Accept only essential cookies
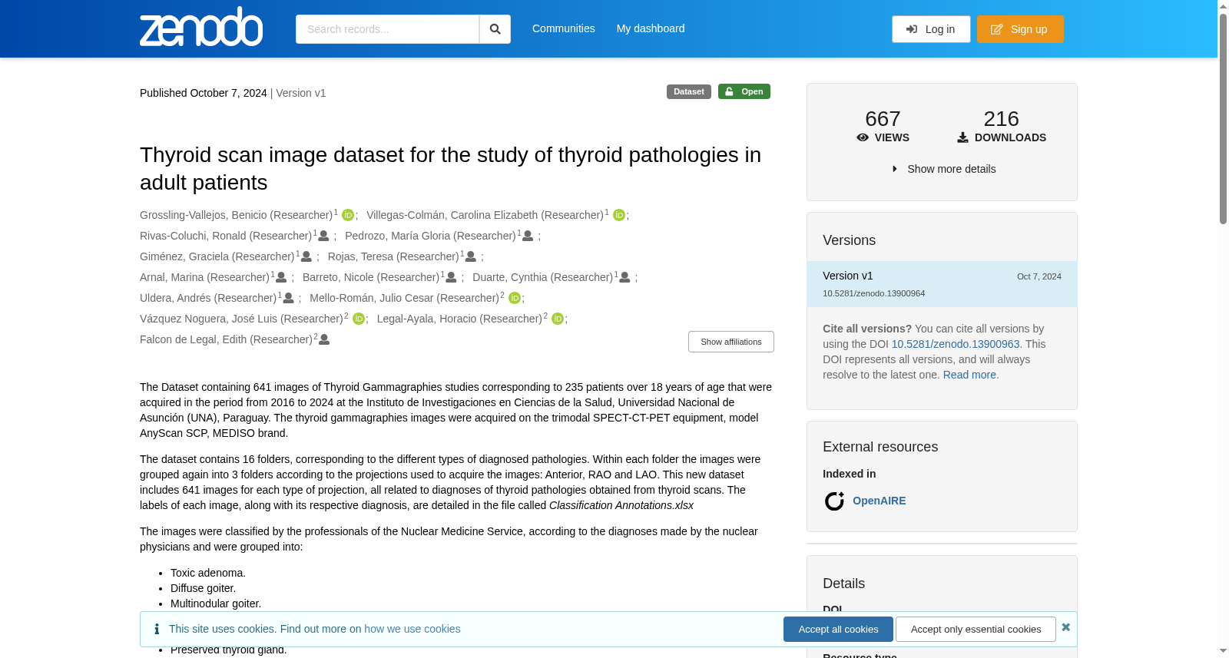Image resolution: width=1229 pixels, height=658 pixels. click(x=976, y=629)
